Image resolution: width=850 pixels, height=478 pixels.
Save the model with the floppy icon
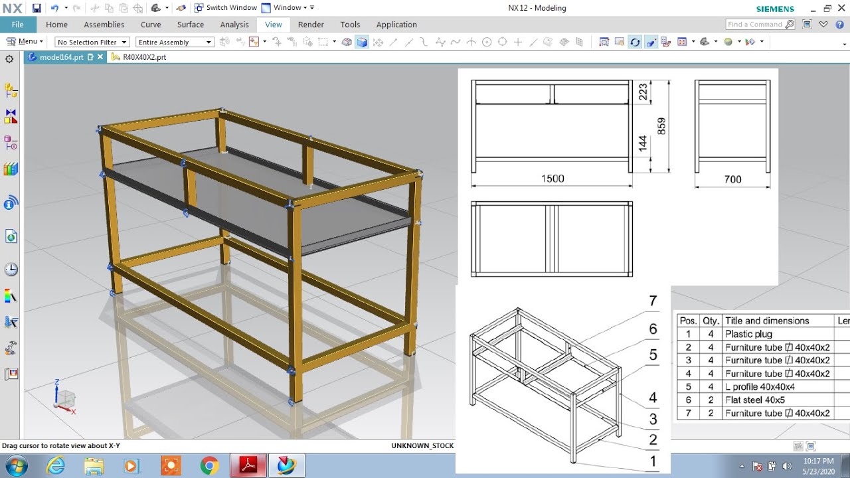pyautogui.click(x=37, y=8)
